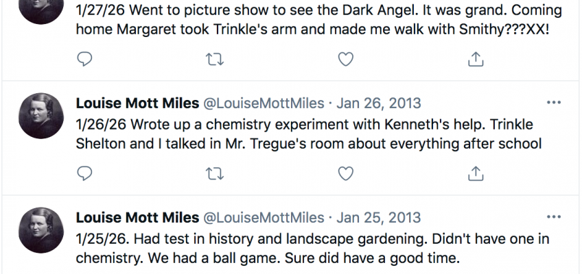Retweet the chemistry experiment tweet
582x274 pixels.
(215, 172)
